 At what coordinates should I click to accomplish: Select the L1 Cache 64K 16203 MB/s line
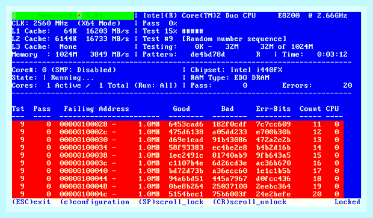pos(70,31)
